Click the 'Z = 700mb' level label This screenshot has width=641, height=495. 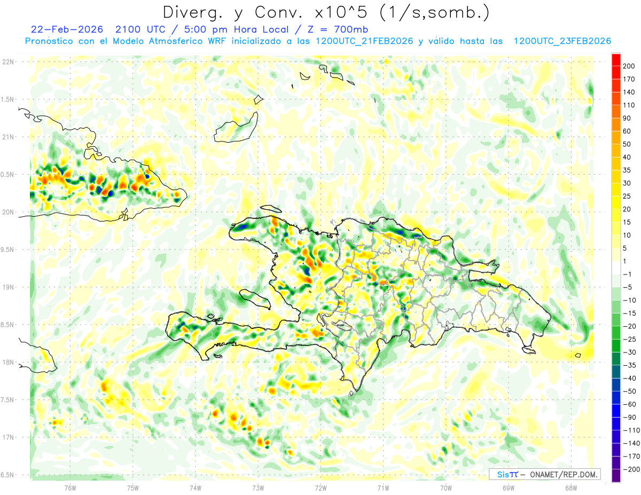[339, 29]
